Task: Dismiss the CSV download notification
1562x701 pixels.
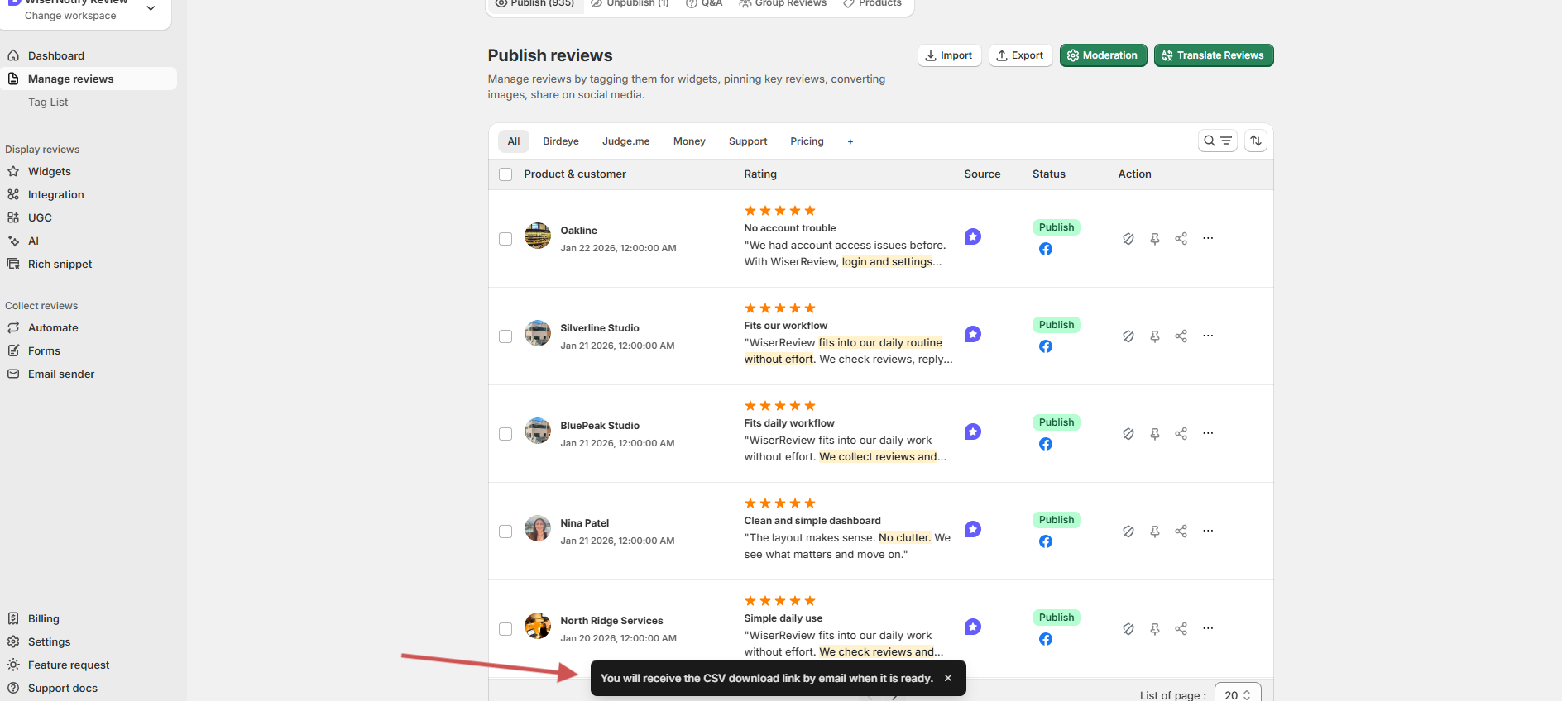Action: coord(948,678)
